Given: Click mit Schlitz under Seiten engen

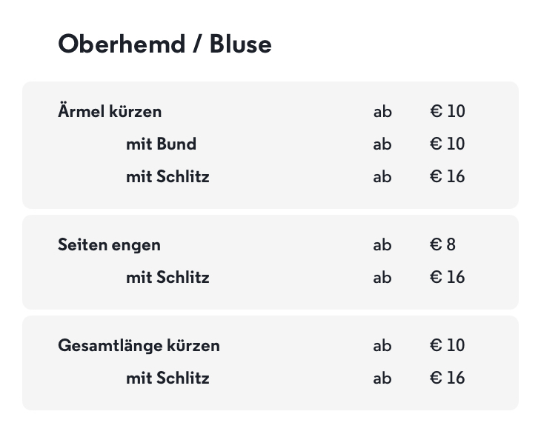Looking at the screenshot, I should pos(167,278).
